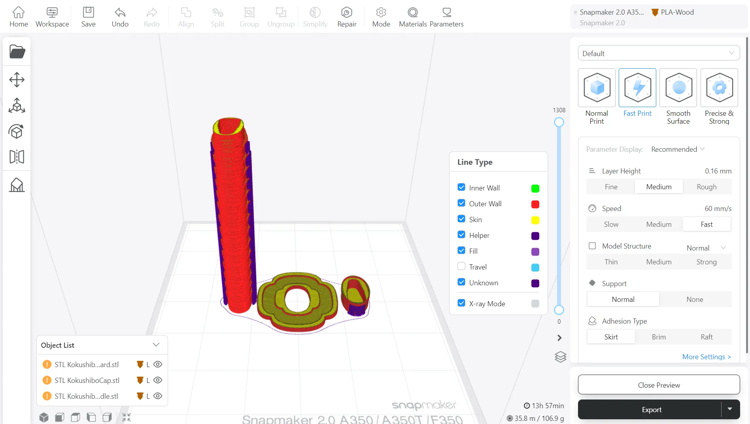Open the layers stack icon
The height and width of the screenshot is (424, 750).
(x=560, y=357)
